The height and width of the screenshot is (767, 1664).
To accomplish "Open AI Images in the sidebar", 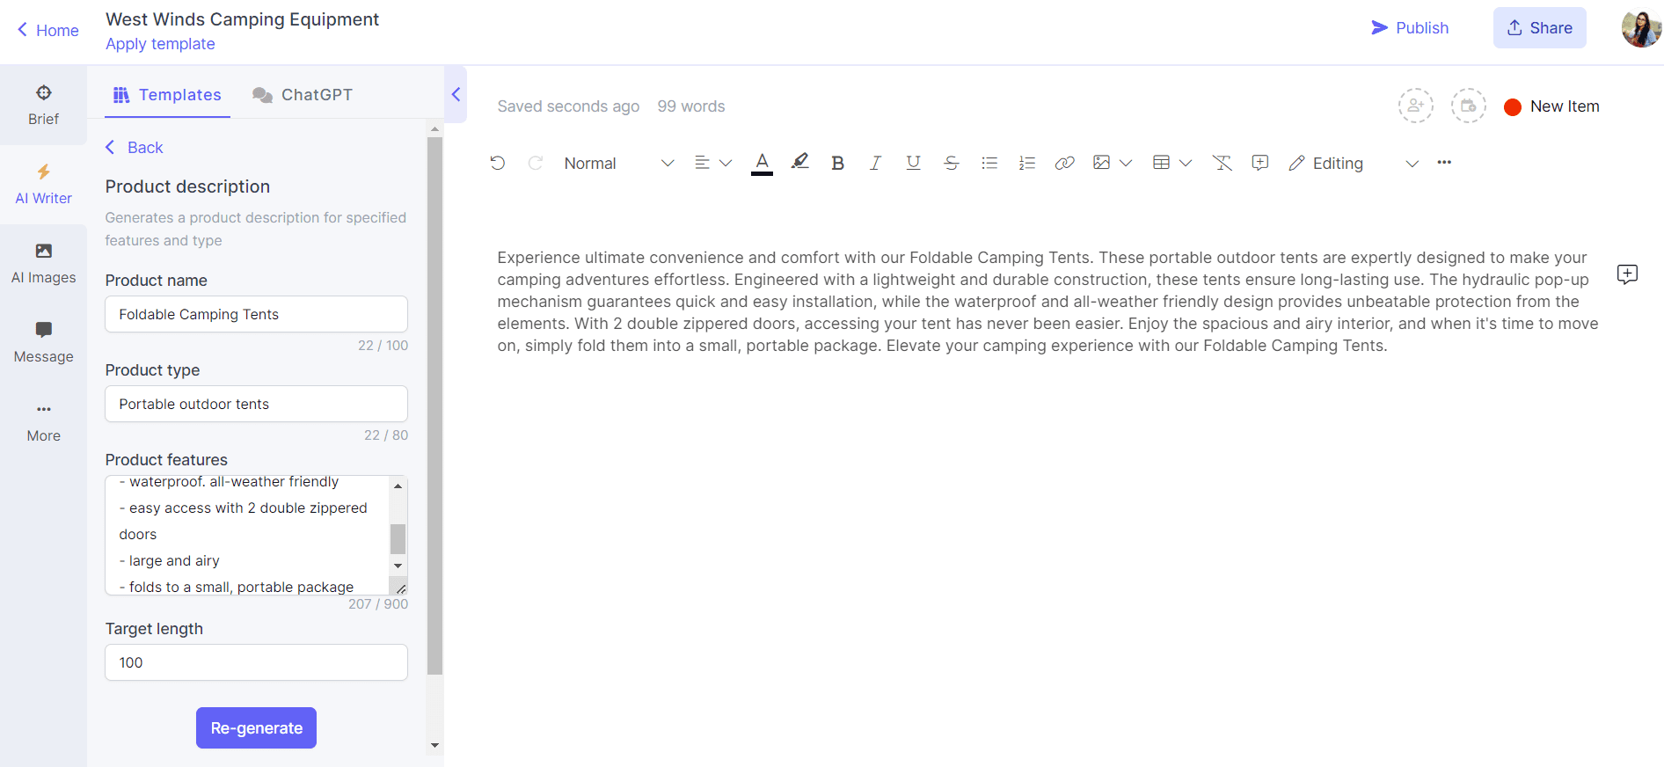I will click(43, 264).
